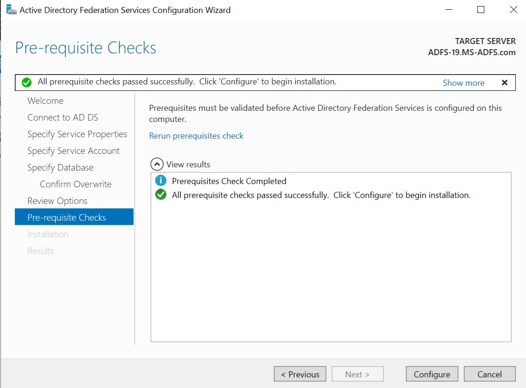The width and height of the screenshot is (526, 388).
Task: Minimize the wizard window
Action: click(x=449, y=10)
